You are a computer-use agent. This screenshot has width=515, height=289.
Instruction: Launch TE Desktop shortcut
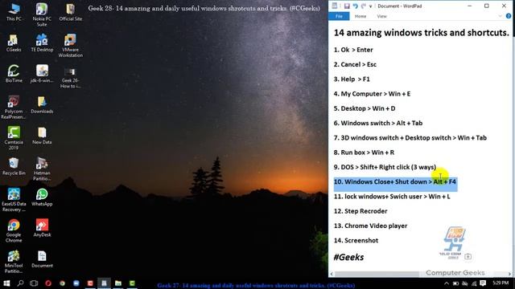pyautogui.click(x=42, y=43)
